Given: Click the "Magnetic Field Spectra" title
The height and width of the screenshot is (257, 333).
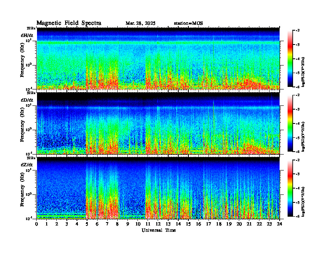Looking at the screenshot, I should tap(69, 23).
